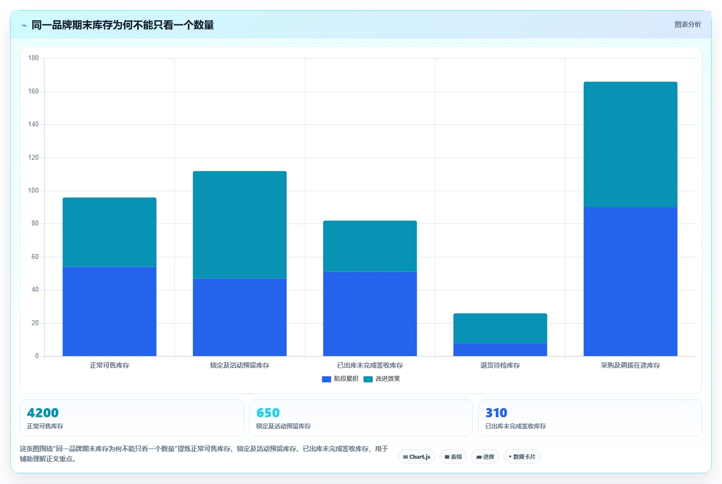The height and width of the screenshot is (484, 722).
Task: Click the teal bar segment for 正常可售库存
Action: point(109,232)
